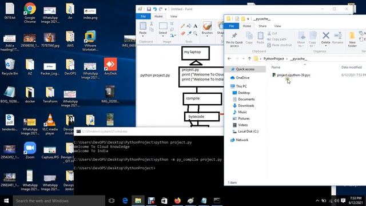Open the Brushes dropdown arrow in Paint
The height and width of the screenshot is (206, 366).
[207, 36]
